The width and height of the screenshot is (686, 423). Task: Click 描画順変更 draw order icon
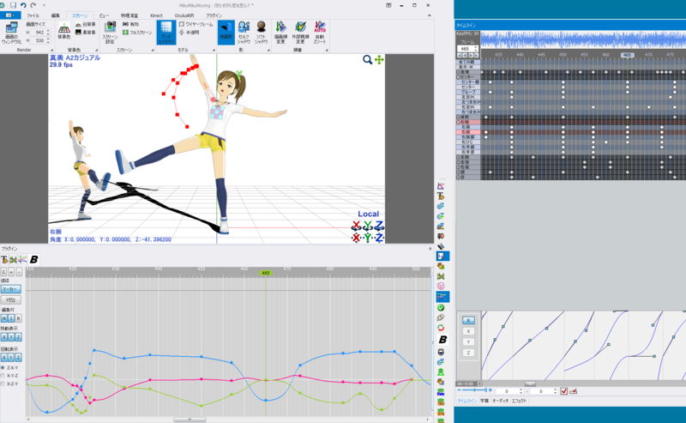pyautogui.click(x=281, y=33)
